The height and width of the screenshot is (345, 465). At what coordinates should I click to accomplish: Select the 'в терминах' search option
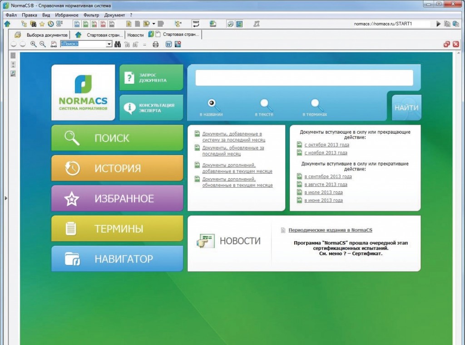click(x=315, y=108)
